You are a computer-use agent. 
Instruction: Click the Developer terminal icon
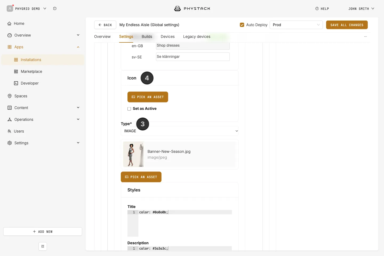click(16, 83)
